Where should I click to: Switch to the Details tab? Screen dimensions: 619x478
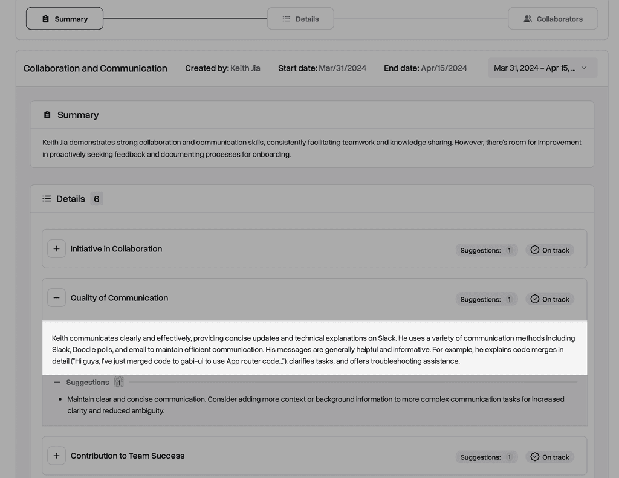click(300, 18)
